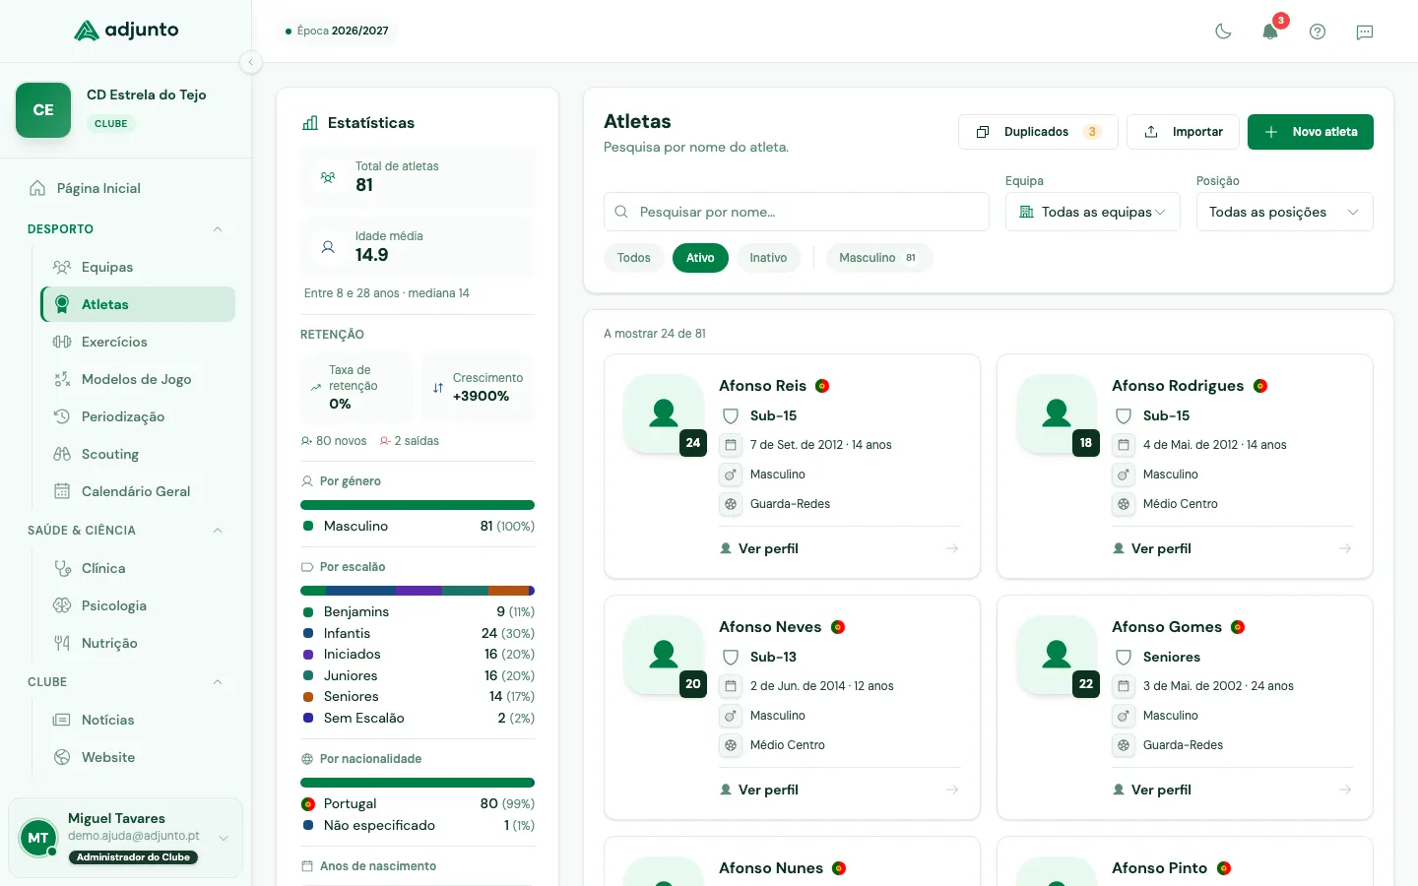
Task: Select the Ativo status filter
Action: point(700,258)
